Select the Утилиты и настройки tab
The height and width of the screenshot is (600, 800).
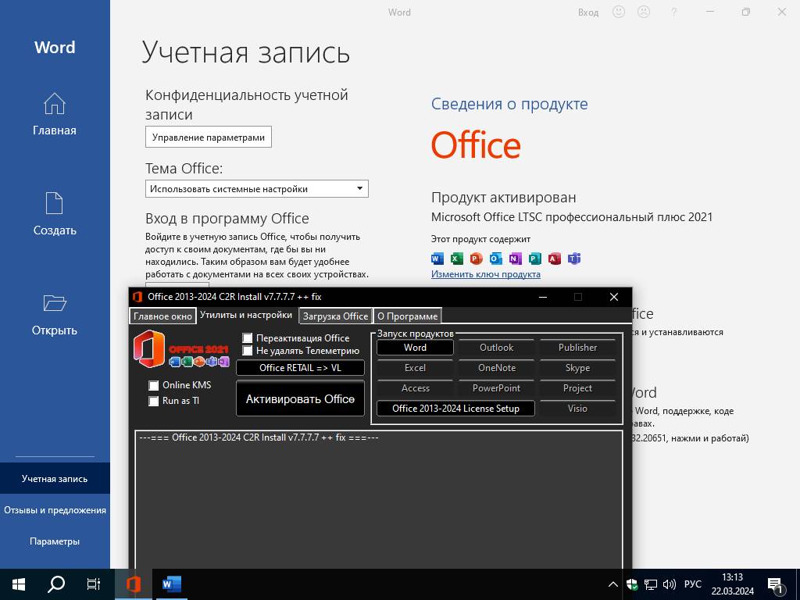coord(246,315)
